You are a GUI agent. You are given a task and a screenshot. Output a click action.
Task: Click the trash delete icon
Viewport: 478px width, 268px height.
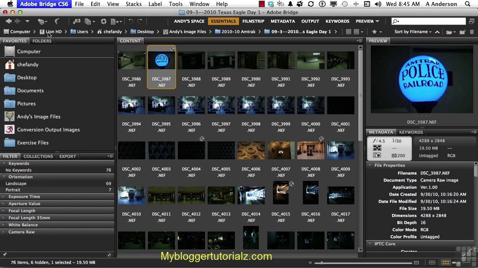point(472,32)
